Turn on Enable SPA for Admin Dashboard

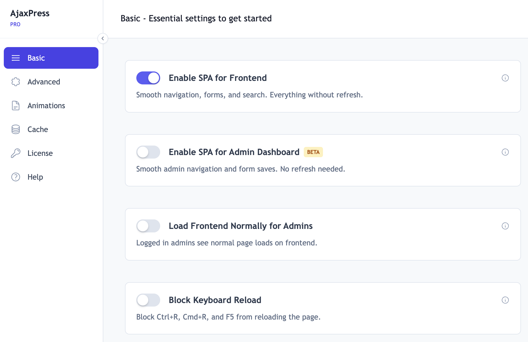(148, 152)
